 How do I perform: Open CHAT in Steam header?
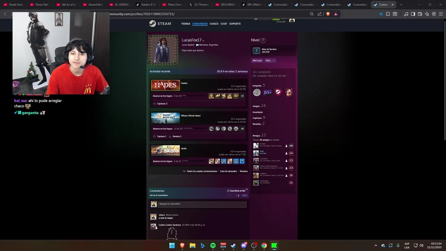click(x=224, y=24)
